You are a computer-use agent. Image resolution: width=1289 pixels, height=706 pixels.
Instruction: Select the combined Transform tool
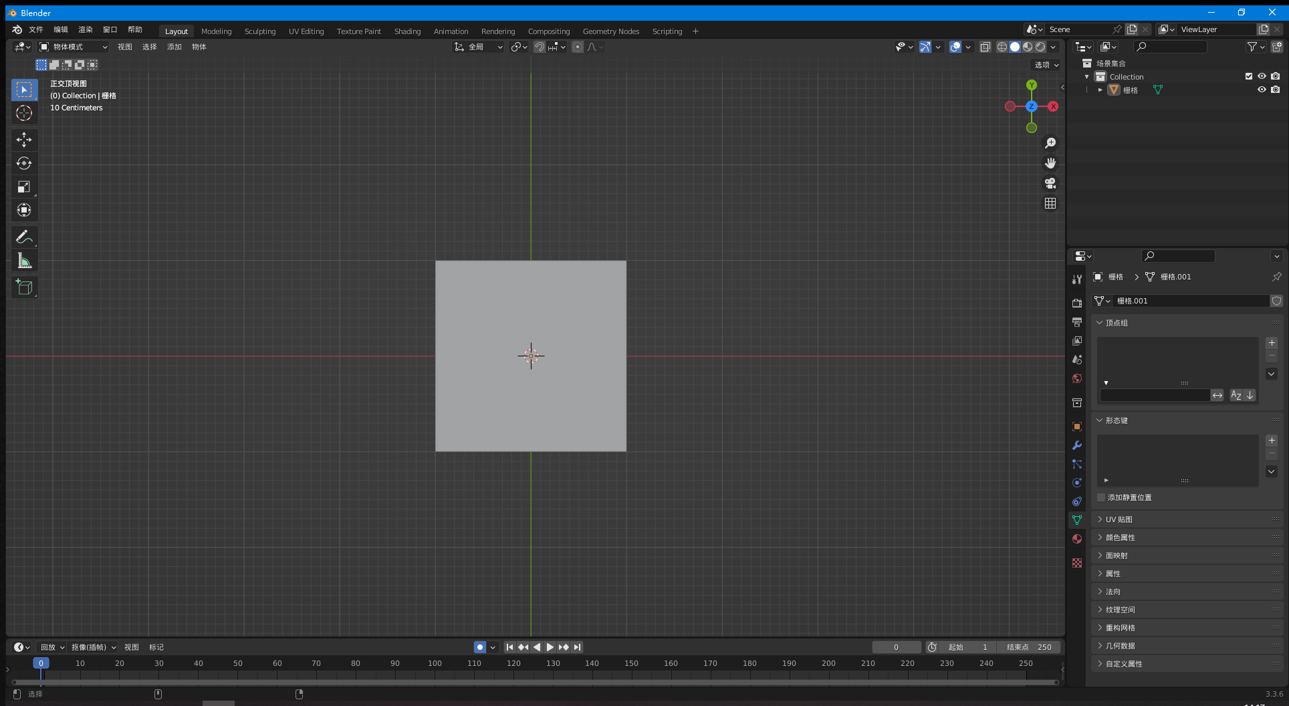point(24,210)
